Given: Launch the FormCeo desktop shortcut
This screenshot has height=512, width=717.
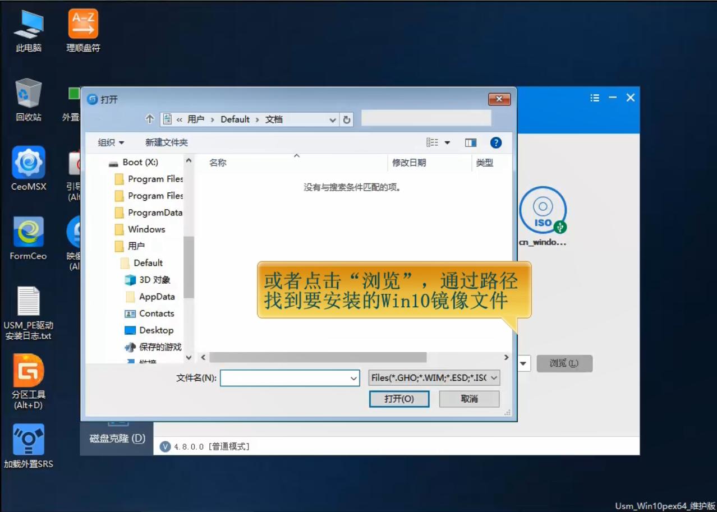Looking at the screenshot, I should [x=28, y=238].
